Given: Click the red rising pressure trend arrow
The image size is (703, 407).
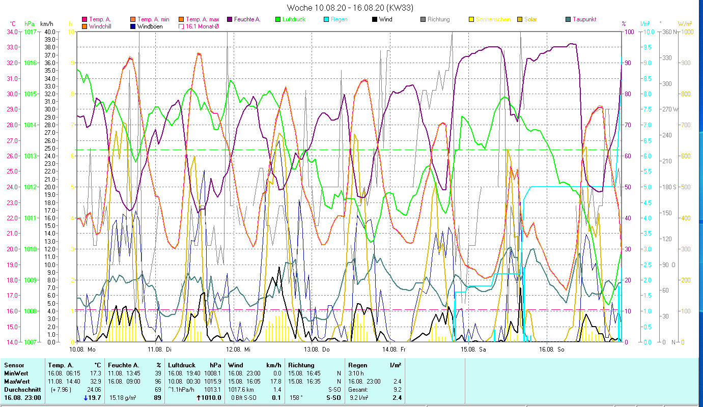Looking at the screenshot, I should pos(199,398).
